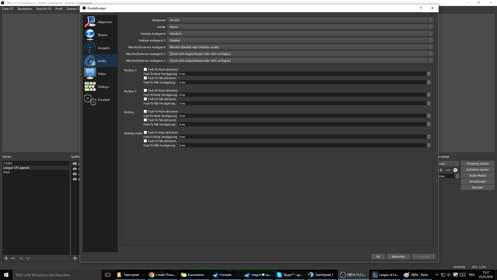This screenshot has height=280, width=497.
Task: Open the Stream settings panel
Action: coord(103,34)
